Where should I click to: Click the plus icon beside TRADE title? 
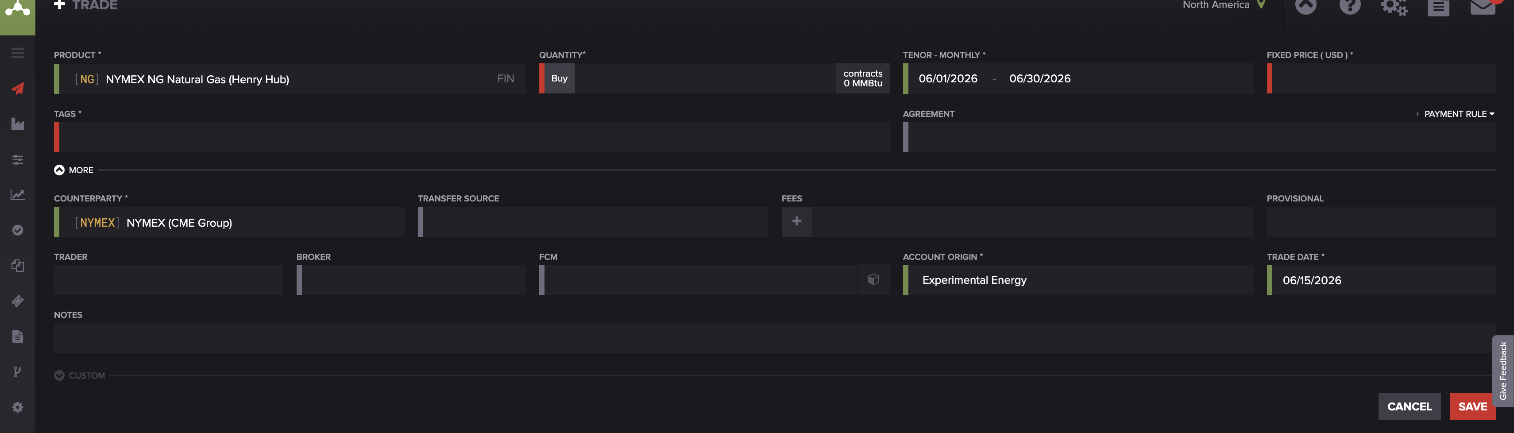coord(59,5)
